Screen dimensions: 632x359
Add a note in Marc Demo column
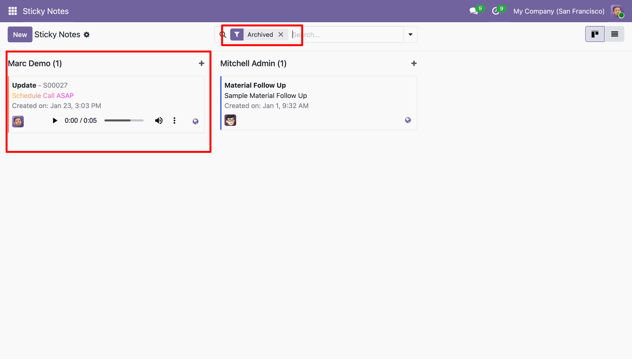click(x=201, y=63)
